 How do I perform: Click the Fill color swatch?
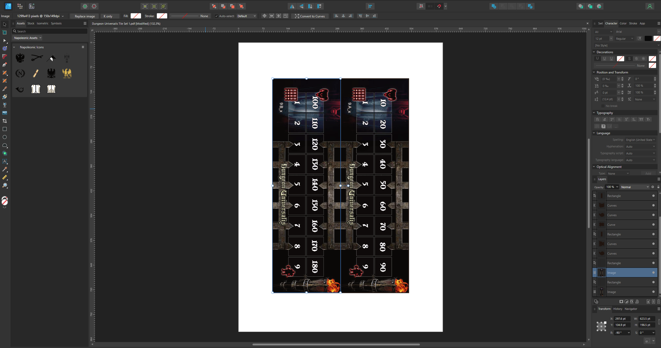pyautogui.click(x=136, y=16)
